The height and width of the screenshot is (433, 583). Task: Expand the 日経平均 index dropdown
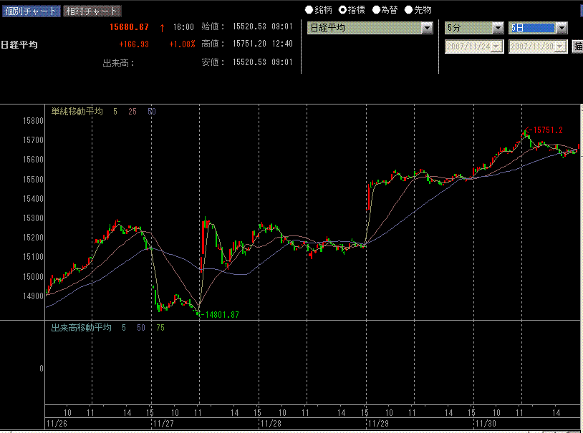click(x=428, y=28)
